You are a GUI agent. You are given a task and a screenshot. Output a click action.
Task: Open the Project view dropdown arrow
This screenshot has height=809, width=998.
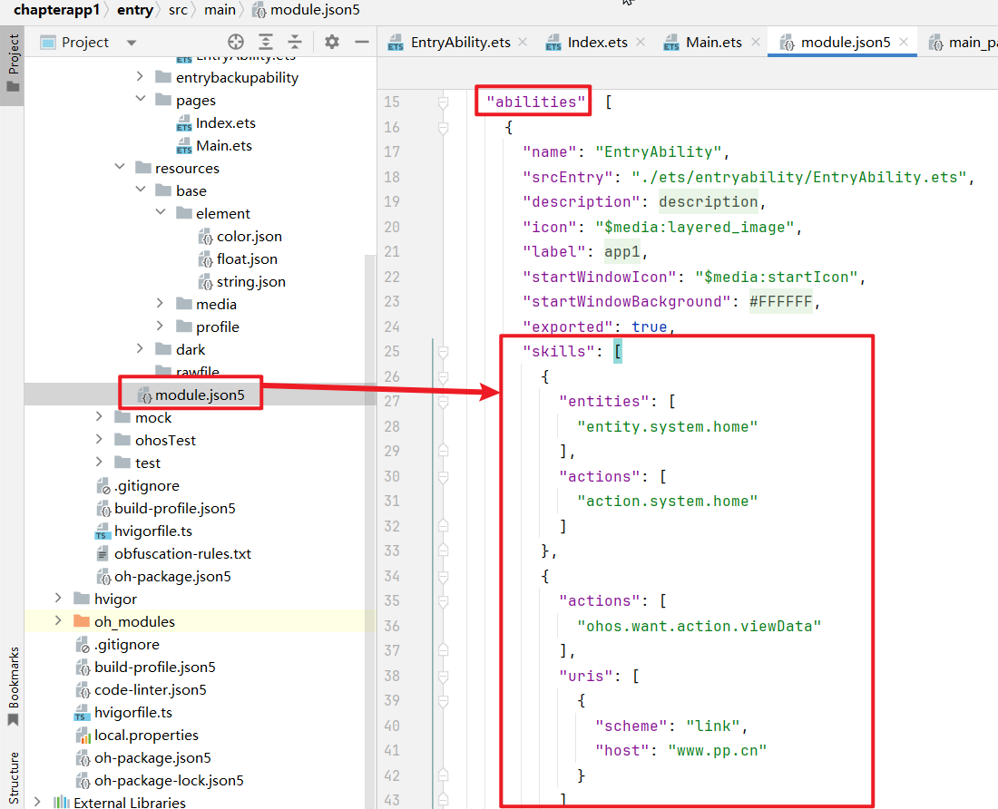(132, 43)
